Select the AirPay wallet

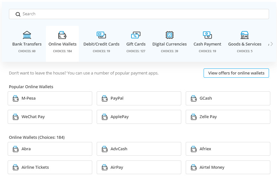point(139,167)
